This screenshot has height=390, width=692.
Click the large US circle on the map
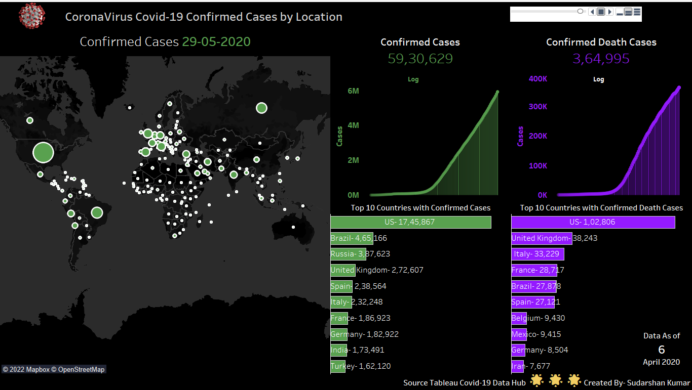point(43,152)
